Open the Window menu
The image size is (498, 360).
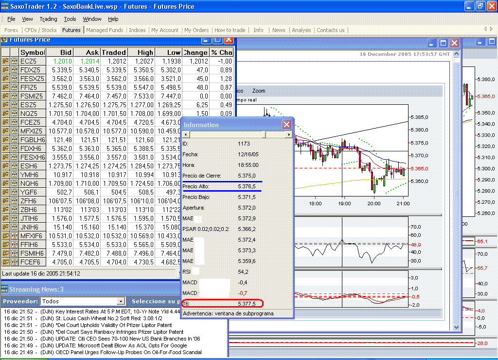(x=92, y=19)
